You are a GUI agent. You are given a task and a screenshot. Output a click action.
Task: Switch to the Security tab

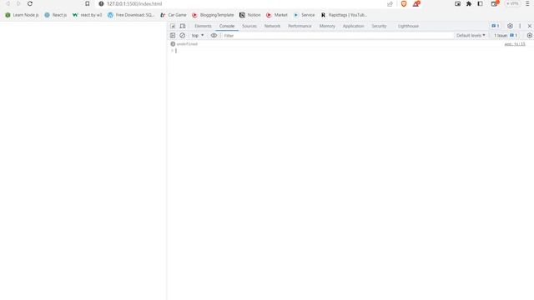379,26
